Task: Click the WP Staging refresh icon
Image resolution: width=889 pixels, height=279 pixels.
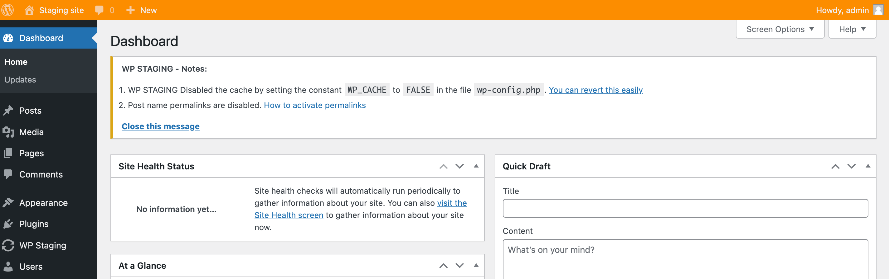Action: [x=8, y=245]
